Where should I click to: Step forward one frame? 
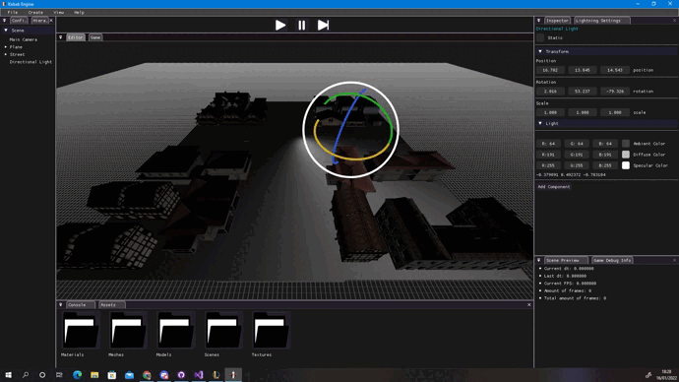click(323, 26)
